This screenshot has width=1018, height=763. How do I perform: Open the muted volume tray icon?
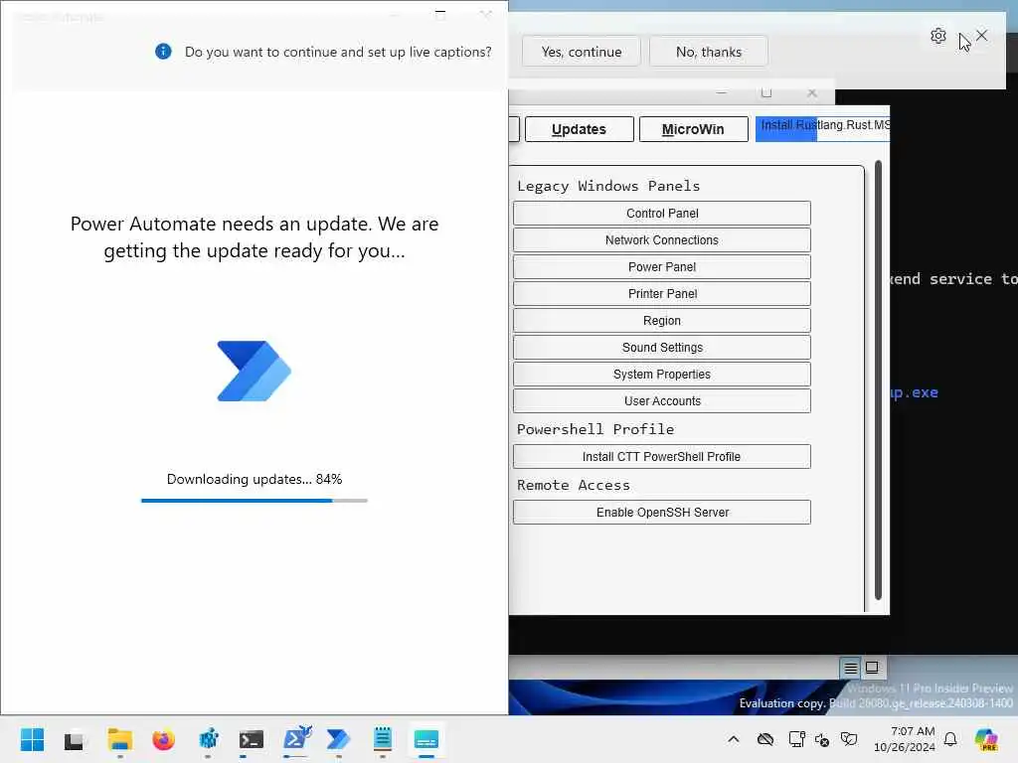pos(822,739)
